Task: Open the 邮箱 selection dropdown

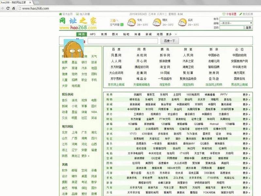Action: pos(236,23)
